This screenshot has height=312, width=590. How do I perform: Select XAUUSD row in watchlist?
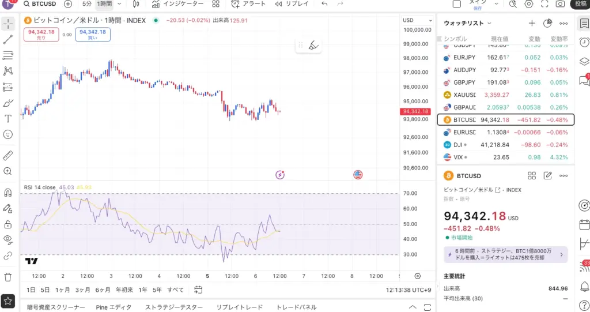click(506, 95)
